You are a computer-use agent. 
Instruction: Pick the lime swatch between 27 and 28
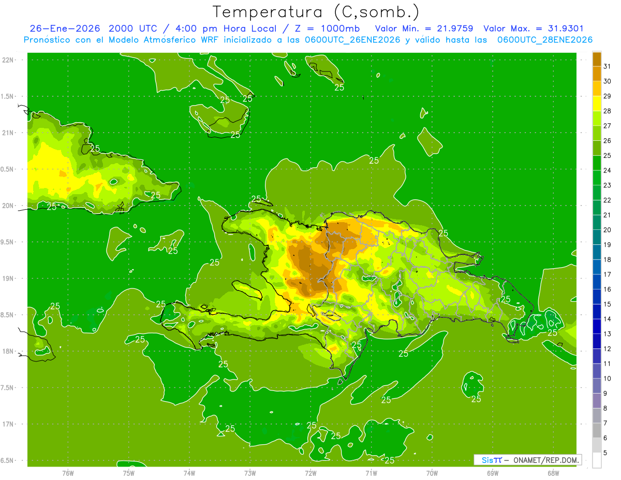click(x=597, y=119)
